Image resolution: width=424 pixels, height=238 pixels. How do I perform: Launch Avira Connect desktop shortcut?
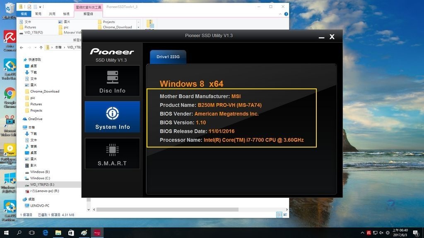10,41
